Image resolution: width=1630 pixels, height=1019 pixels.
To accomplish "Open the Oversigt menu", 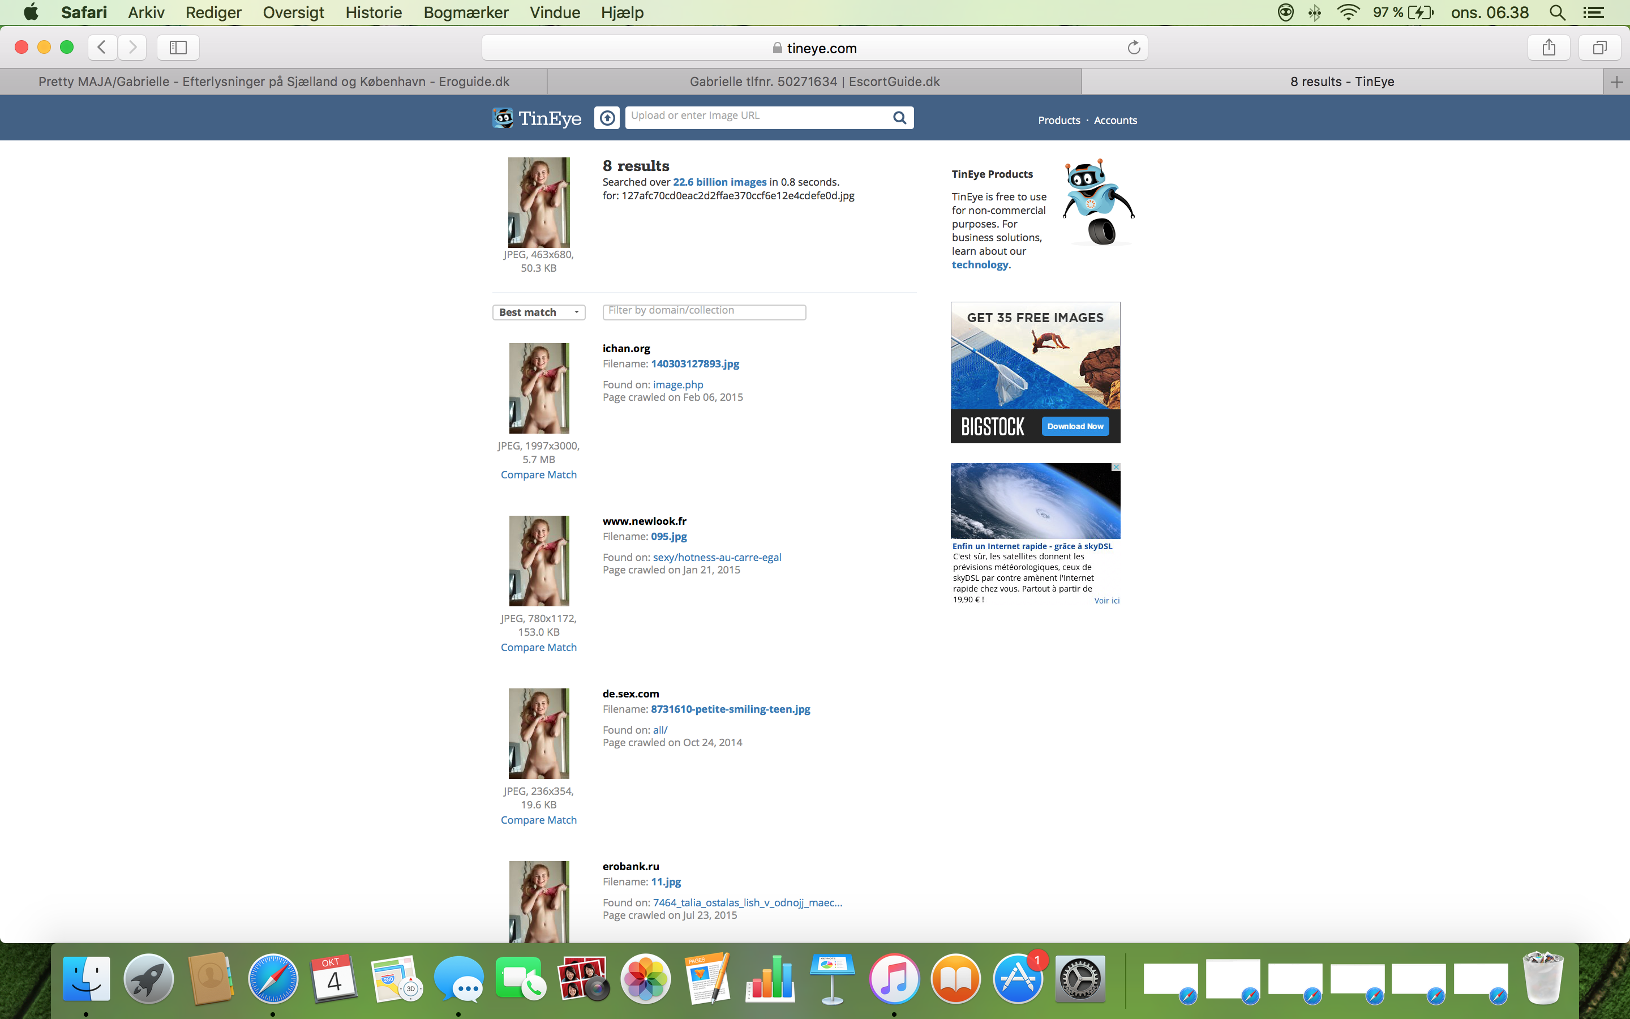I will [x=293, y=12].
